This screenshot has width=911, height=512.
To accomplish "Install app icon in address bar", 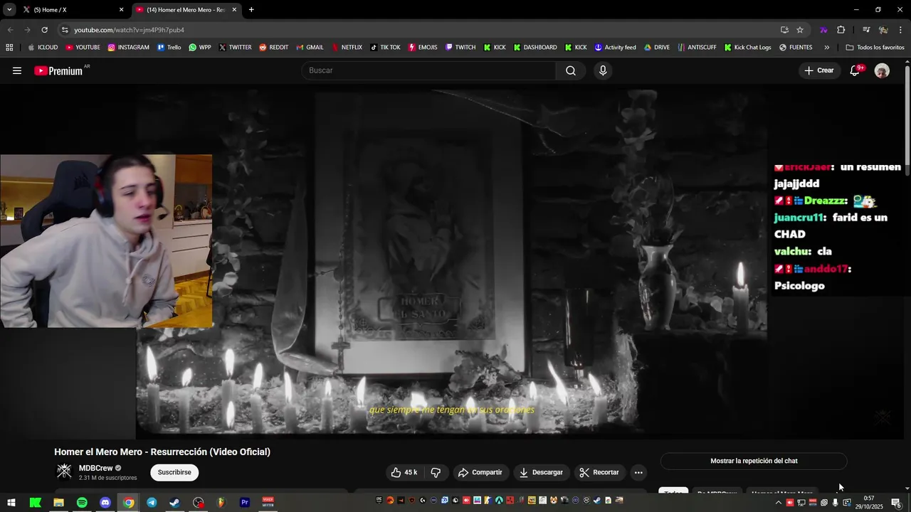I will pyautogui.click(x=784, y=30).
